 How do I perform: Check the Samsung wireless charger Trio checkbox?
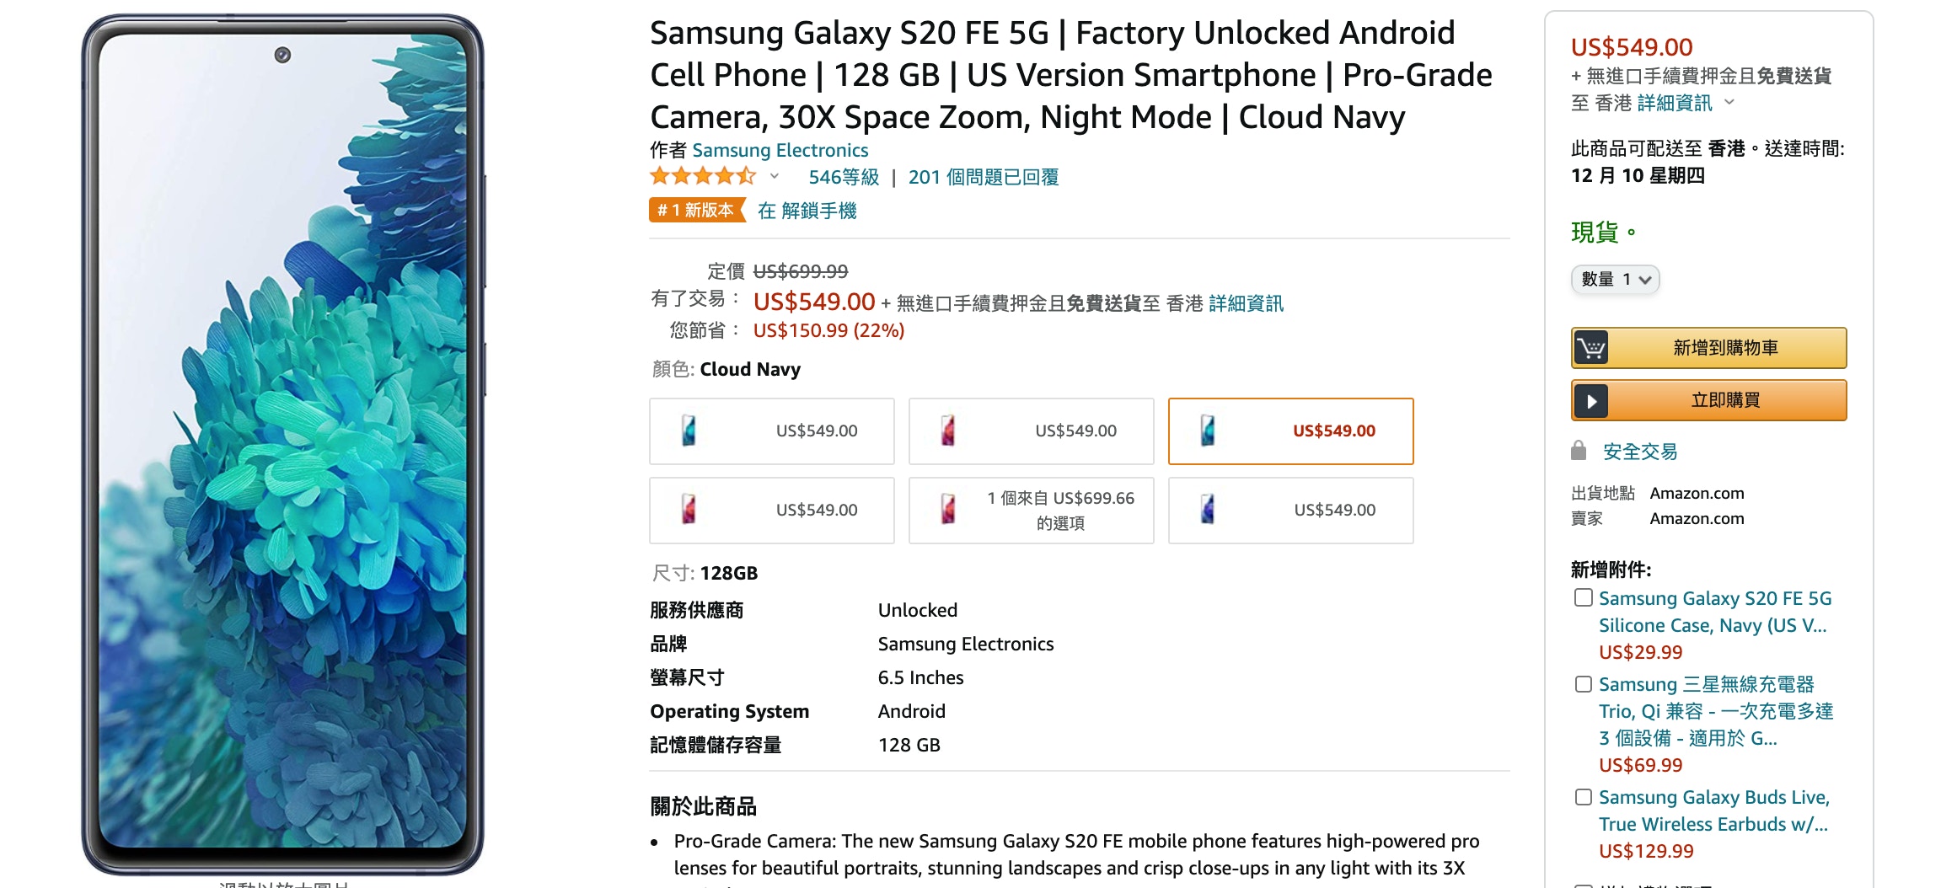(x=1584, y=684)
